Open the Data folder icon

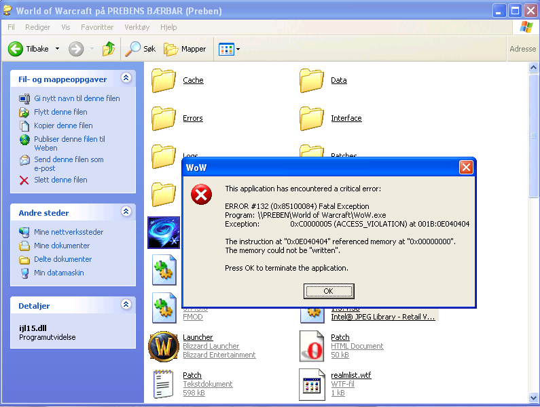311,81
